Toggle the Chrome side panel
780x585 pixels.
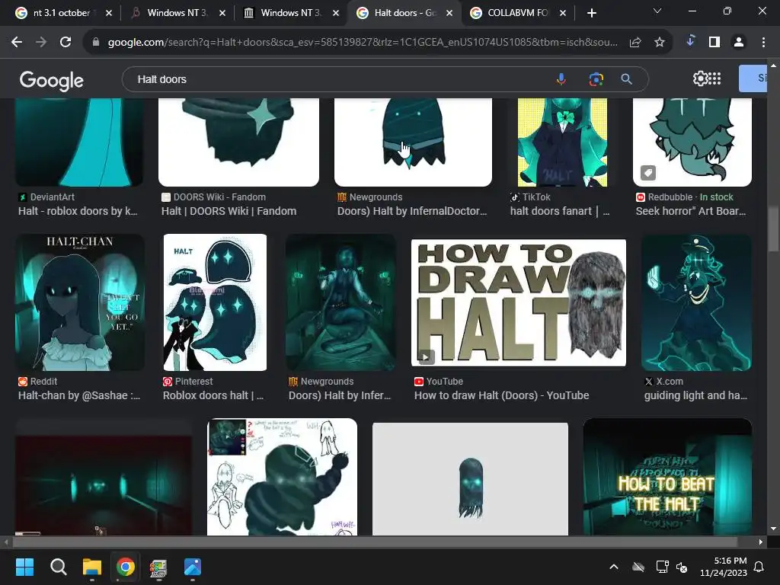(x=714, y=43)
